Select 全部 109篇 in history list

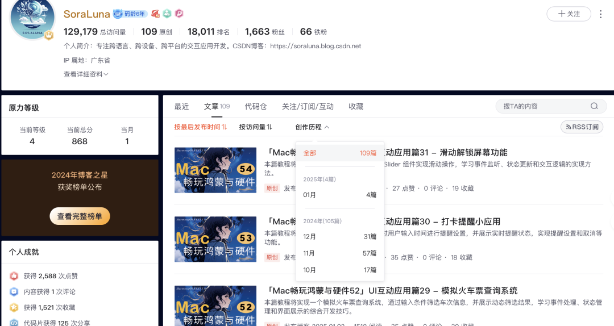[340, 153]
